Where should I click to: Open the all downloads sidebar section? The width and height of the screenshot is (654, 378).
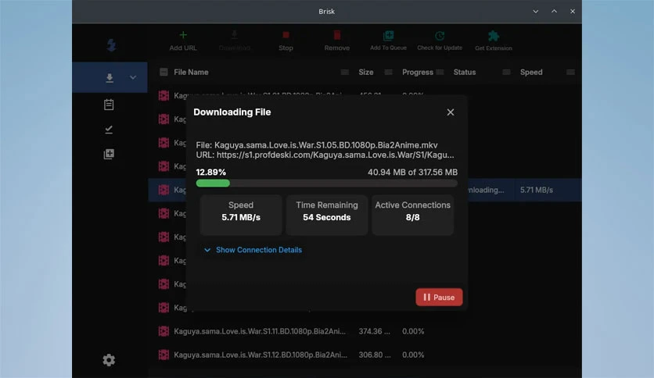(110, 77)
